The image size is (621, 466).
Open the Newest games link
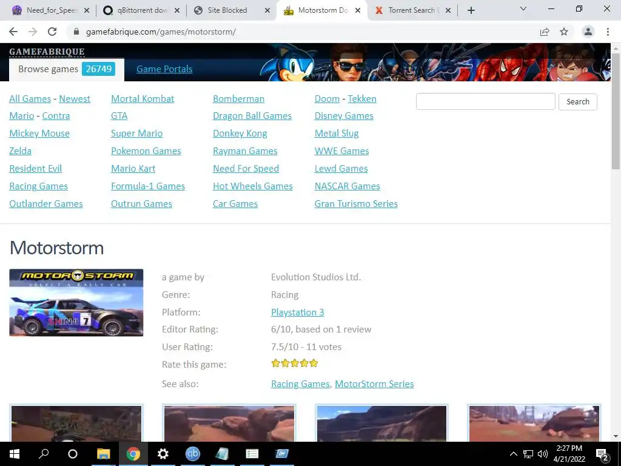(75, 99)
